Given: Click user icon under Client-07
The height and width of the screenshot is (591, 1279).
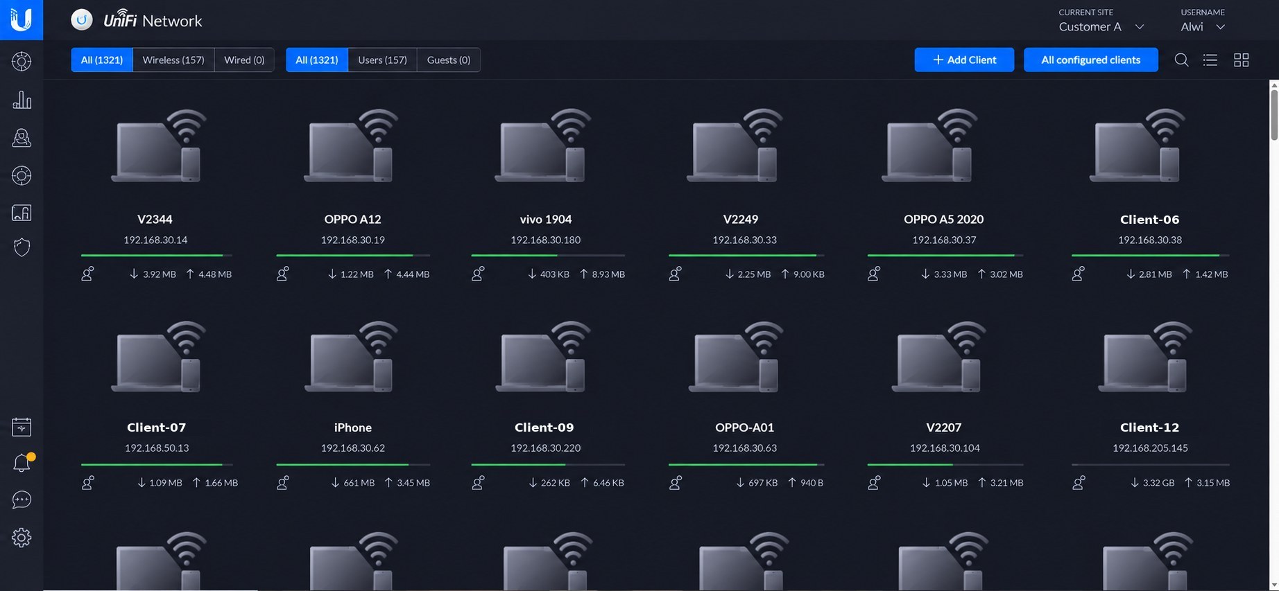Looking at the screenshot, I should pos(87,482).
